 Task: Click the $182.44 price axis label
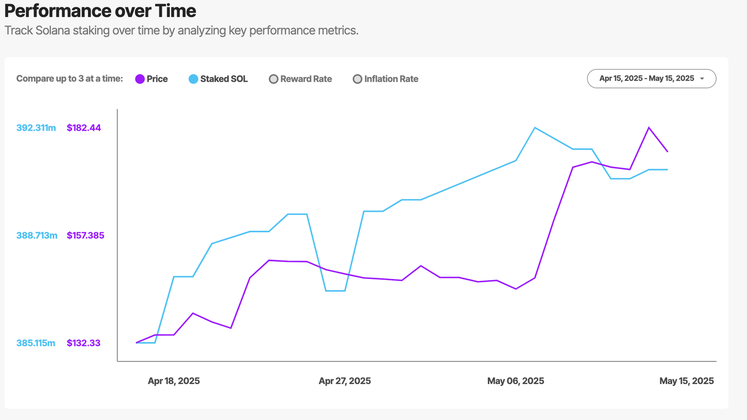tap(84, 128)
